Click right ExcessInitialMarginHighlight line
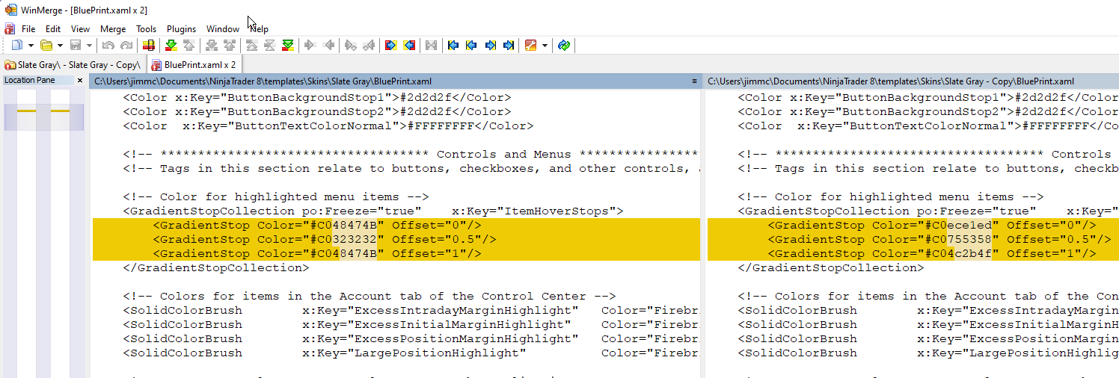 coord(928,325)
